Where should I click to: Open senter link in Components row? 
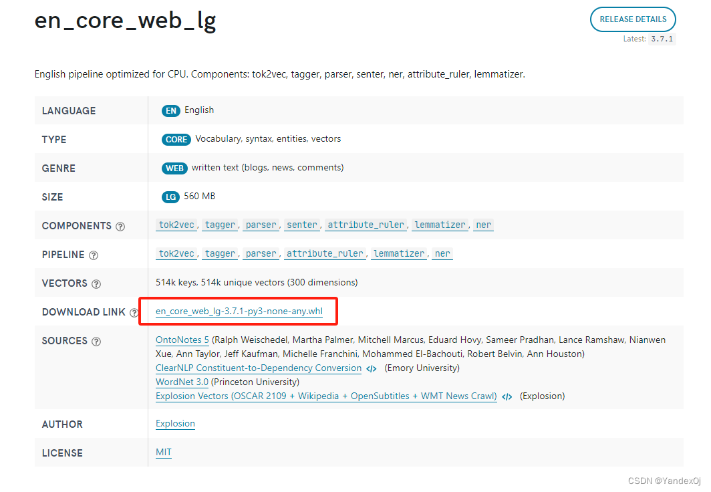pyautogui.click(x=302, y=225)
